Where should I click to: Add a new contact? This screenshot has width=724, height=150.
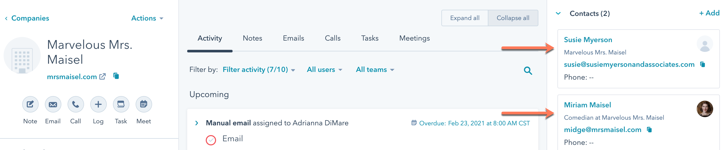click(709, 13)
